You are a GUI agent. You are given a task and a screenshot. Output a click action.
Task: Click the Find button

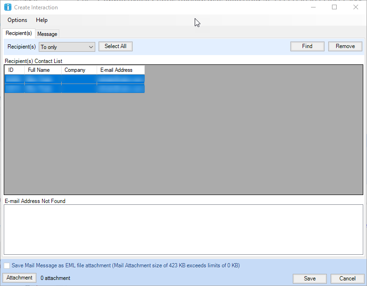click(307, 46)
